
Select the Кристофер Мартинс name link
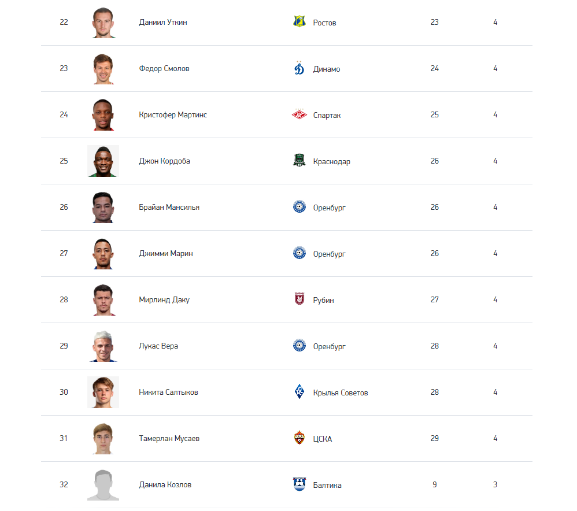tap(173, 115)
